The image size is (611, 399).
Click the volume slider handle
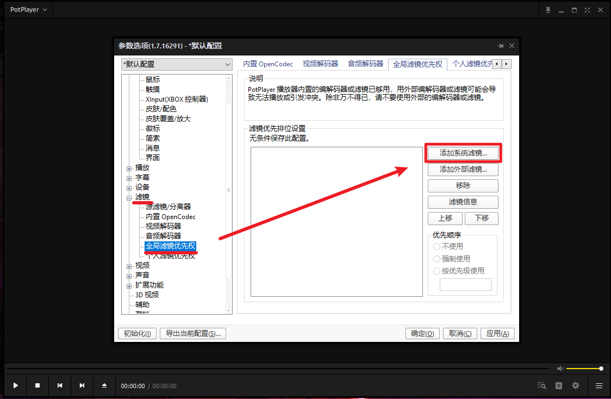pyautogui.click(x=601, y=369)
